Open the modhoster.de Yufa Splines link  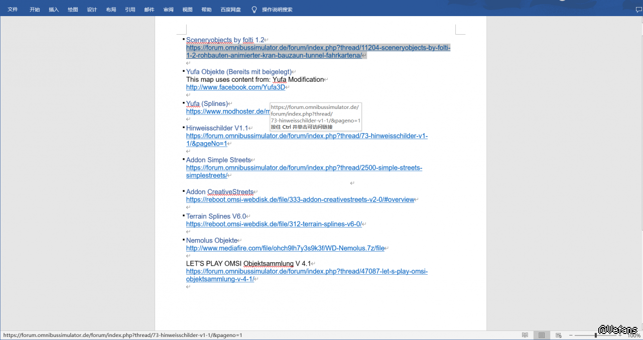point(228,111)
